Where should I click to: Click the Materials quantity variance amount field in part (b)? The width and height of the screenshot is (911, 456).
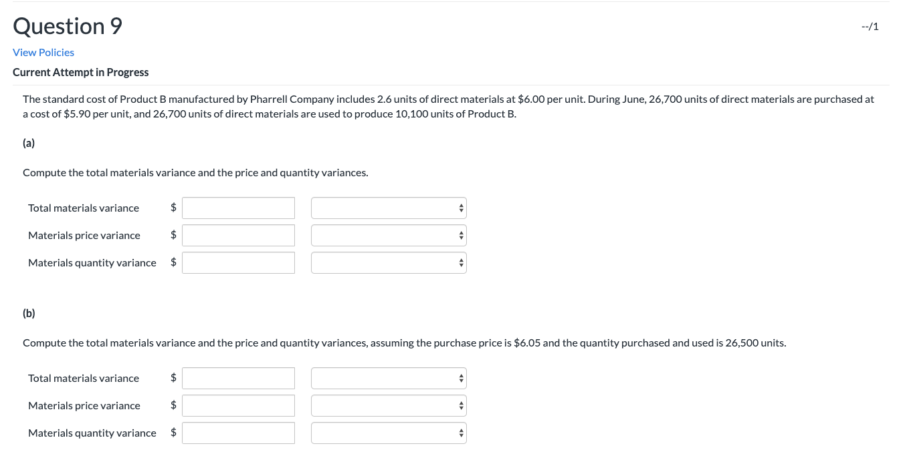(x=238, y=433)
